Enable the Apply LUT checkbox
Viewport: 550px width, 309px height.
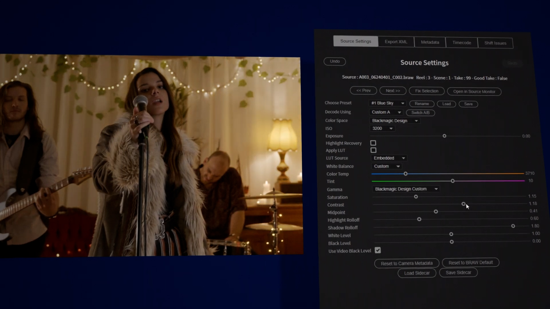click(x=373, y=150)
